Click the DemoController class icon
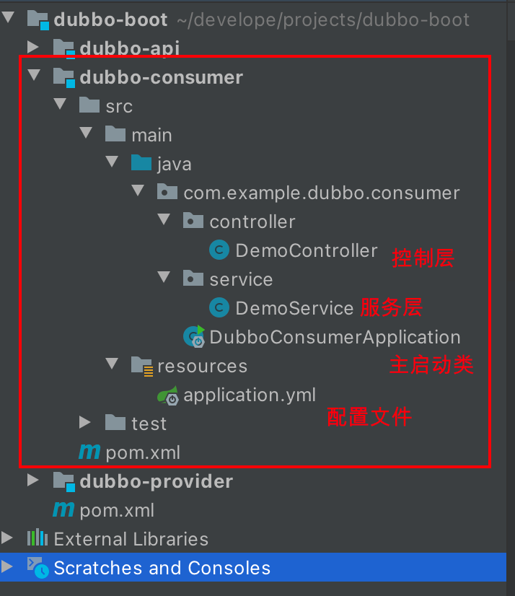Image resolution: width=515 pixels, height=596 pixels. point(219,250)
